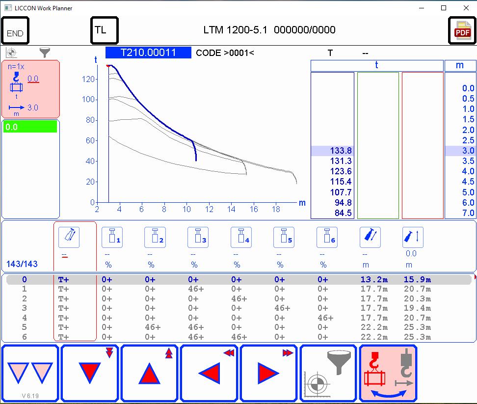This screenshot has height=404, width=477.
Task: Click the green 0.0 value field
Action: point(30,127)
